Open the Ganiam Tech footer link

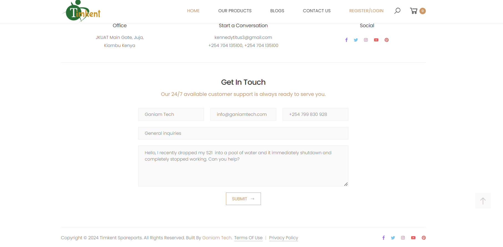click(x=217, y=238)
